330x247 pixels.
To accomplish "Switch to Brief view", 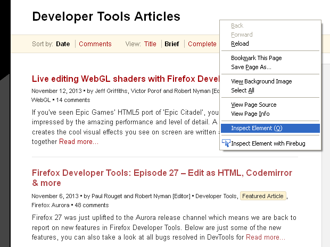I will (x=172, y=44).
